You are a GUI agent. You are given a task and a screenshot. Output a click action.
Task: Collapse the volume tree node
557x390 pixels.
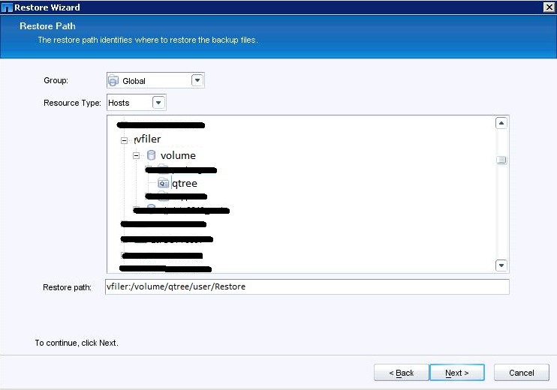click(136, 155)
